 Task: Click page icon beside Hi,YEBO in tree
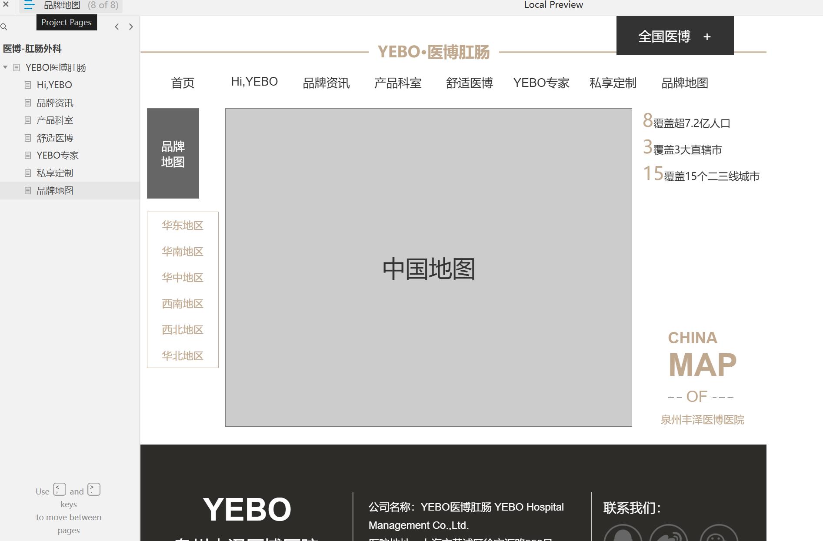pyautogui.click(x=28, y=85)
